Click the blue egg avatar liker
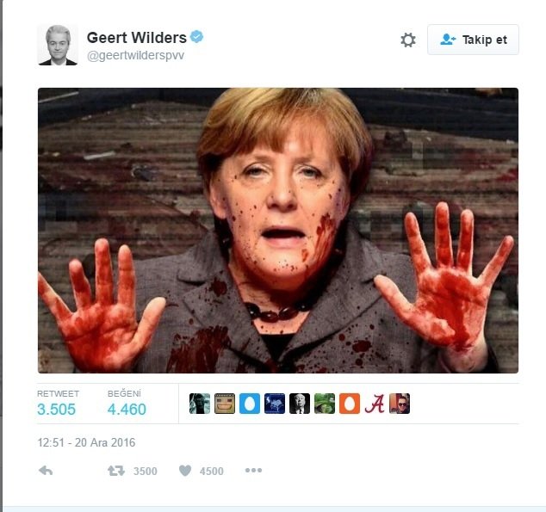Image resolution: width=546 pixels, height=512 pixels. click(x=250, y=404)
